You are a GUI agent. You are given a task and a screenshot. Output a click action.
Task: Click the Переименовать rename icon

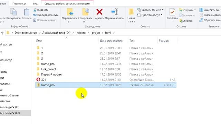point(114,12)
